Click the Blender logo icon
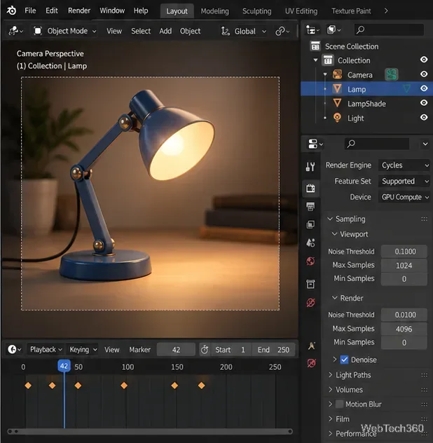The image size is (433, 443). tap(11, 11)
